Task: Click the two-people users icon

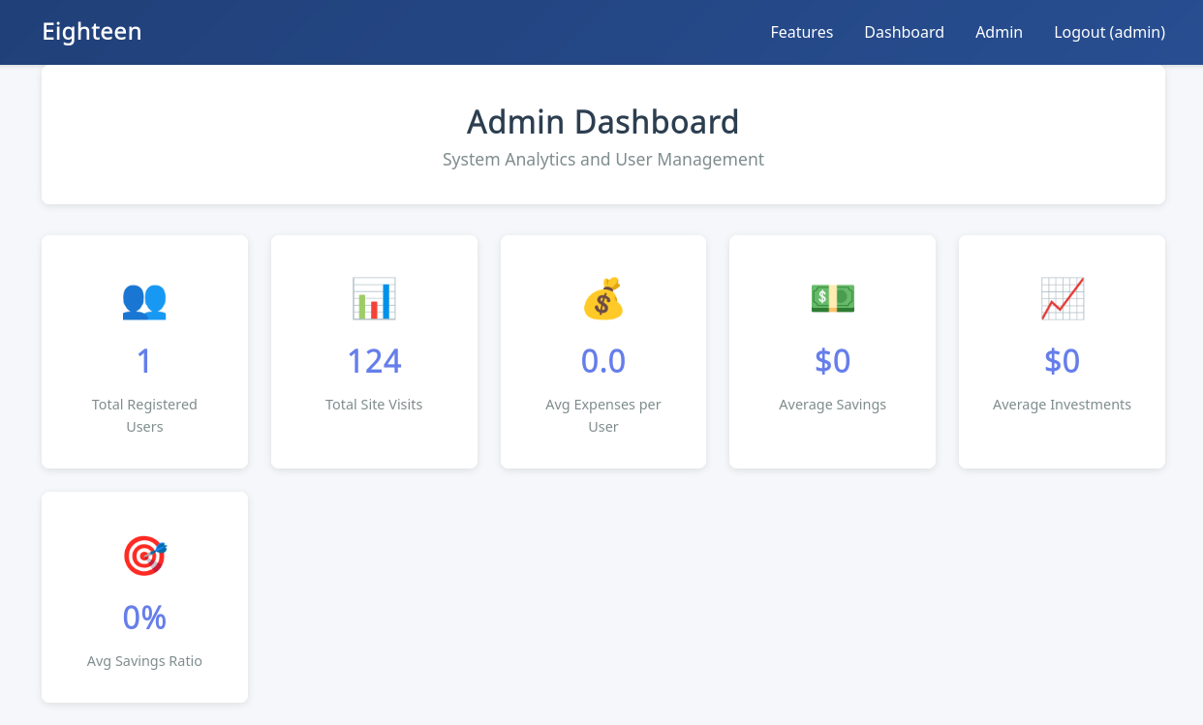Action: coord(144,299)
